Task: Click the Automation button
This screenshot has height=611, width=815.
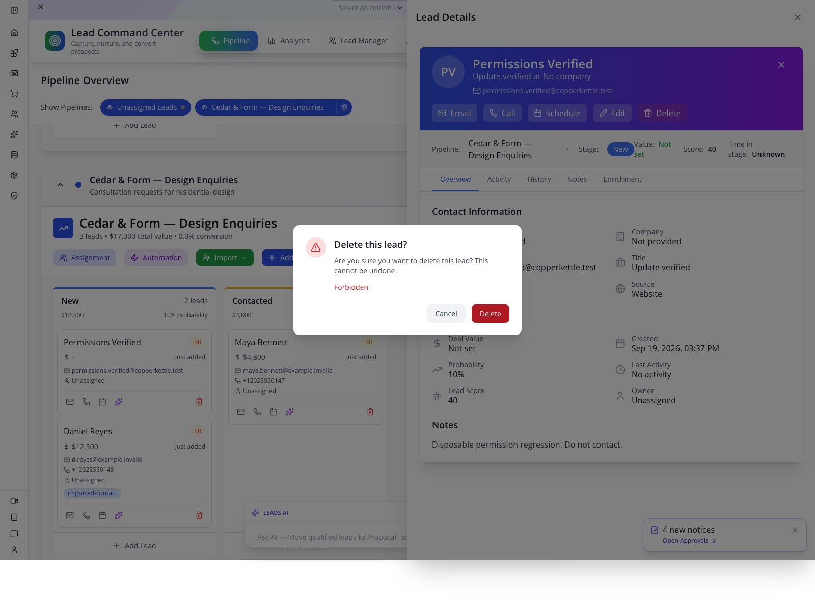Action: (156, 258)
